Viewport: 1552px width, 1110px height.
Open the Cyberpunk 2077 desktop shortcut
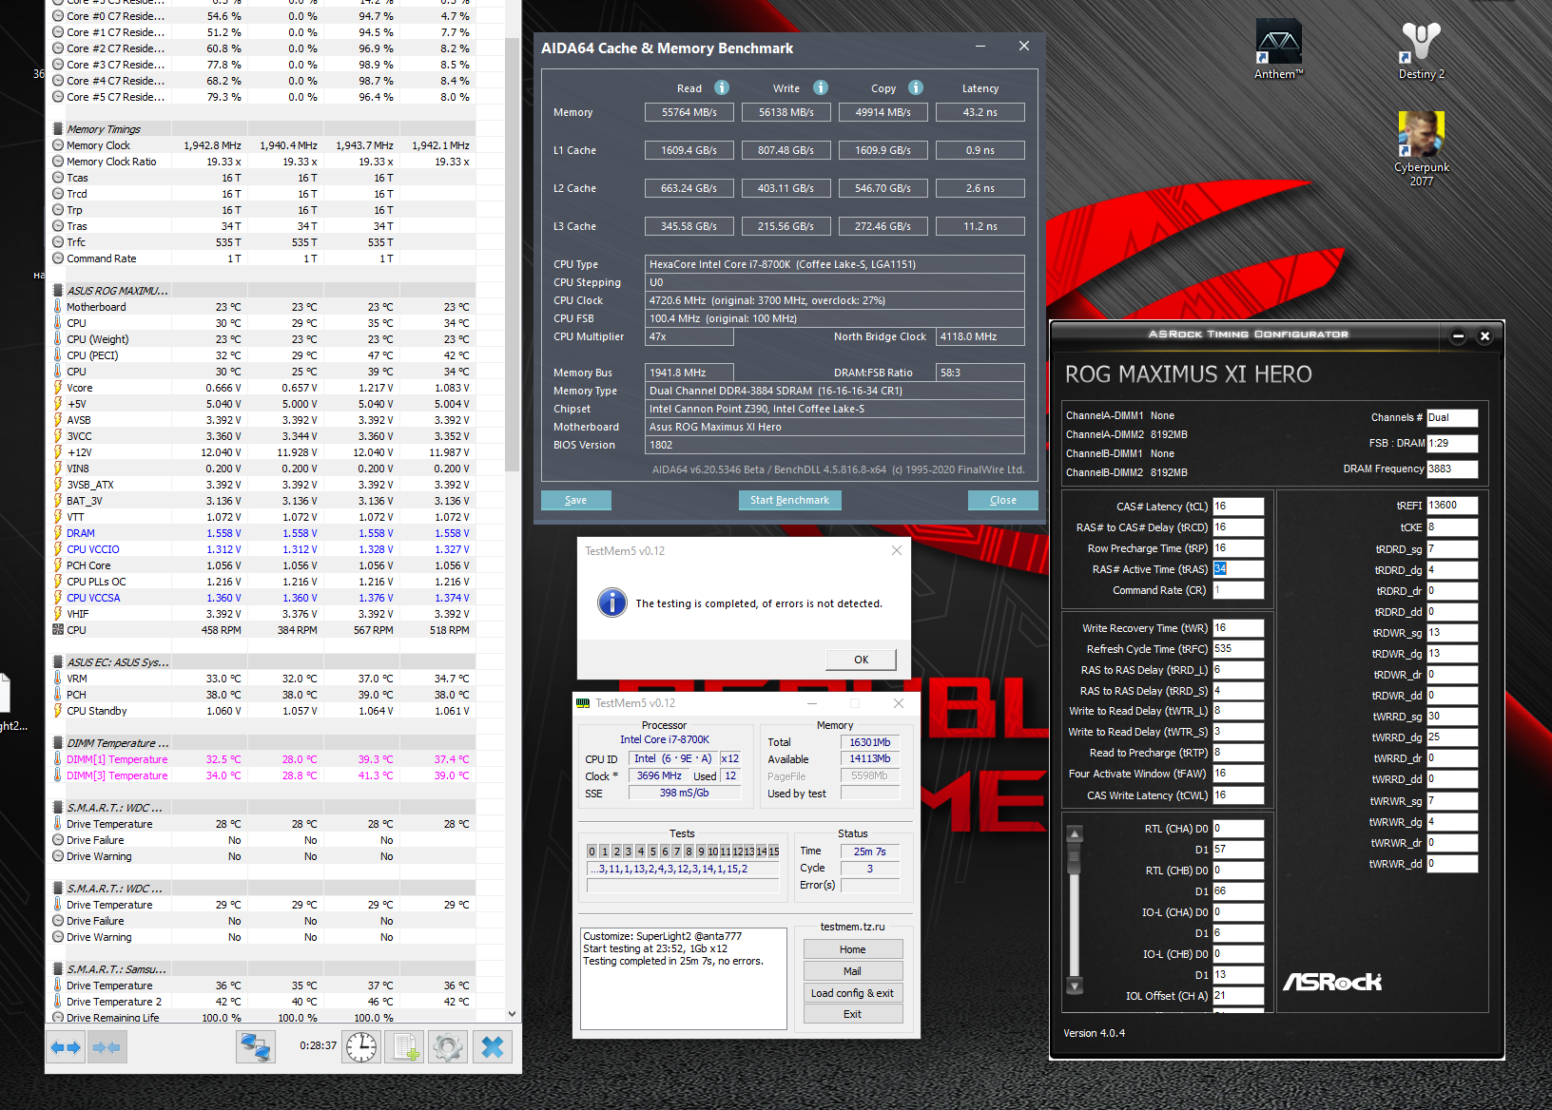tap(1422, 148)
